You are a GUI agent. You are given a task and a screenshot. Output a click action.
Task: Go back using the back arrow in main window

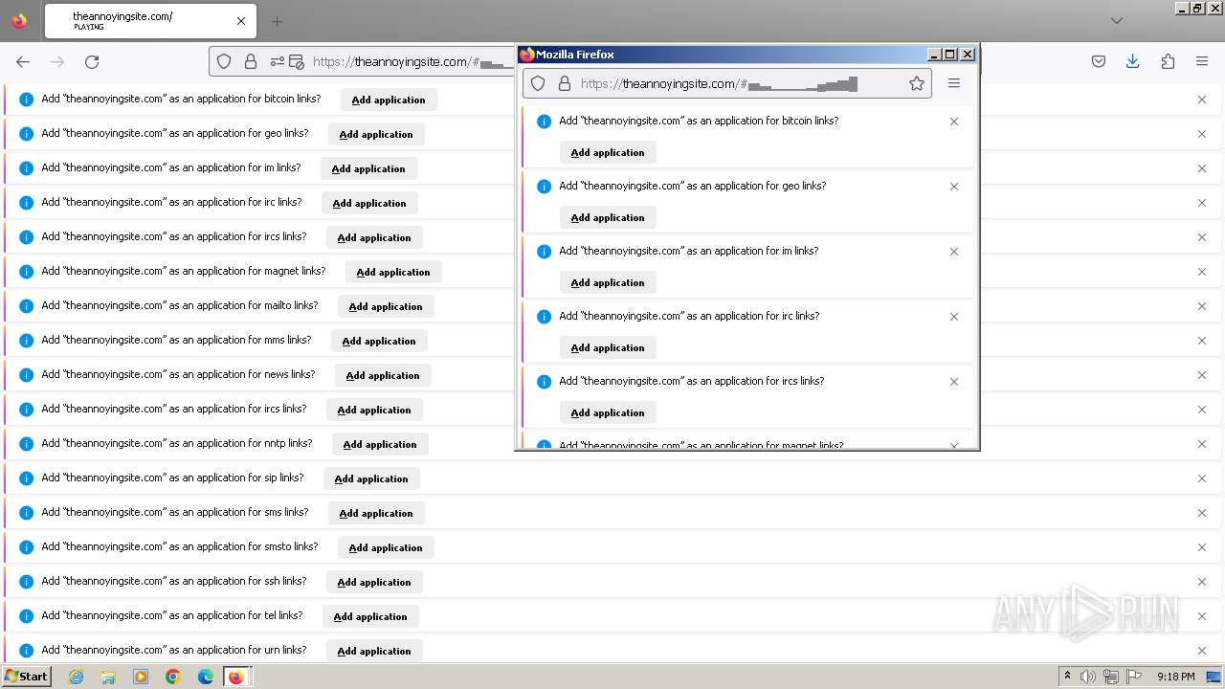[x=23, y=61]
